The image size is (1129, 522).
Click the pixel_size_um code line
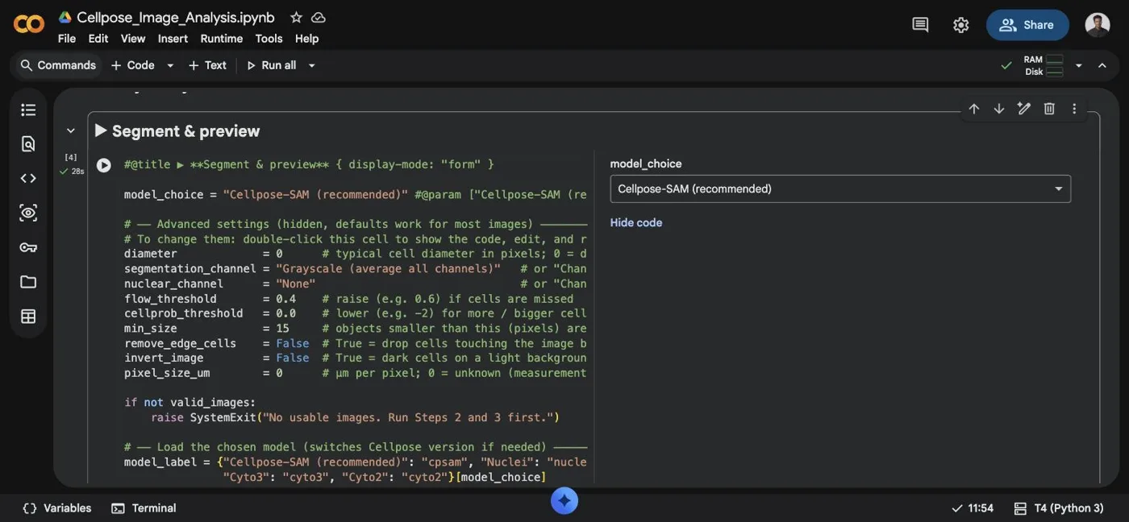(x=356, y=373)
